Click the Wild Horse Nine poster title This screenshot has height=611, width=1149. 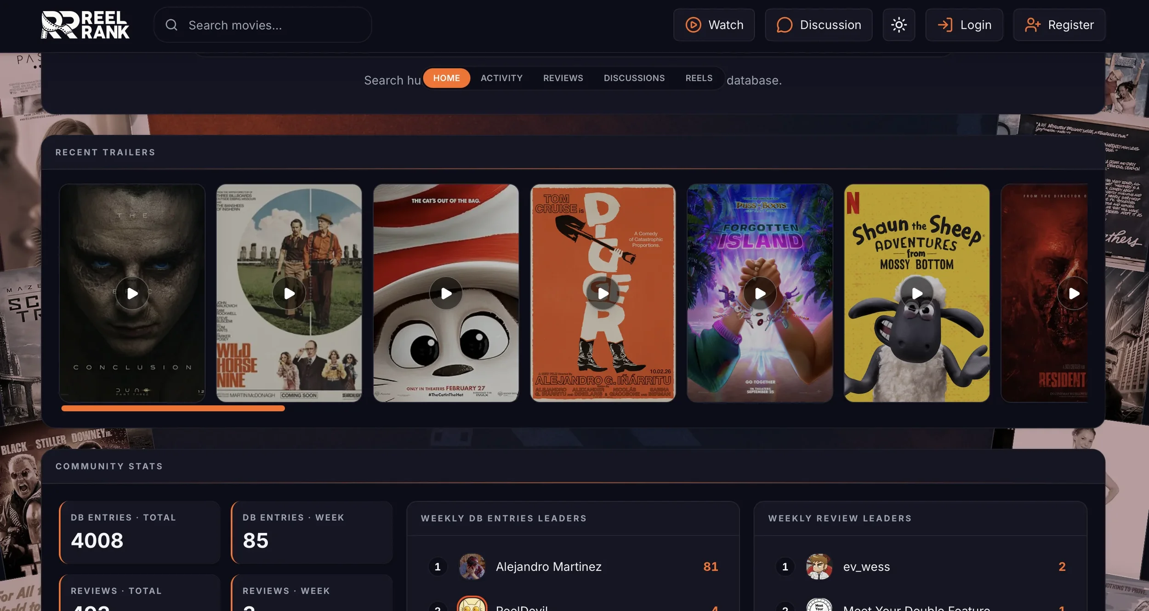click(237, 365)
